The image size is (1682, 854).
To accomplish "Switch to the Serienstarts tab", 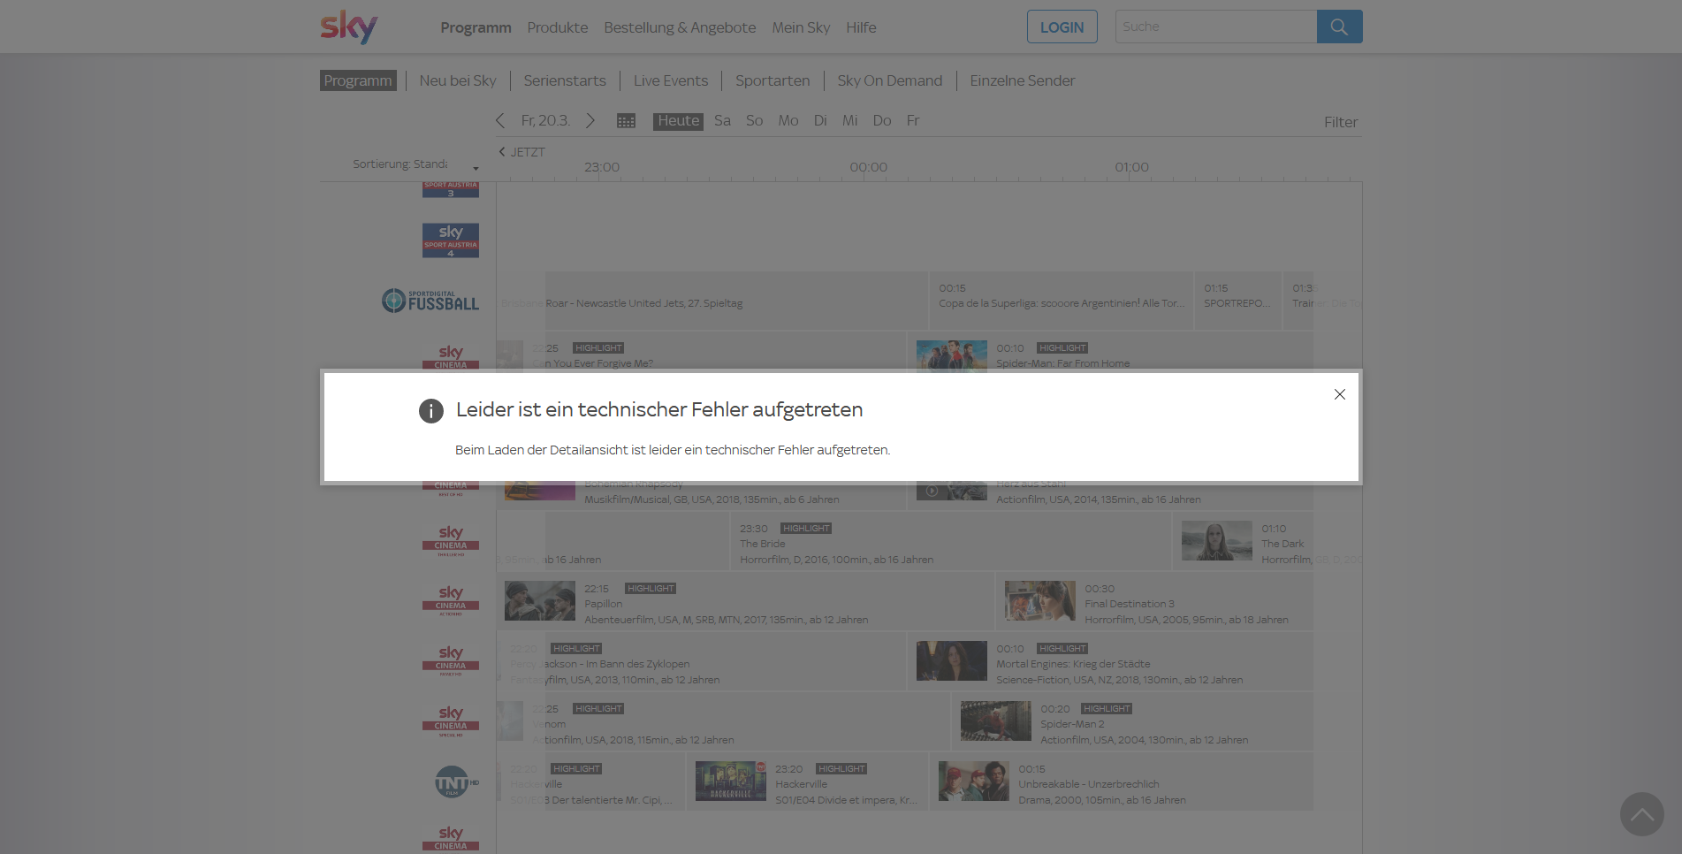I will click(564, 80).
